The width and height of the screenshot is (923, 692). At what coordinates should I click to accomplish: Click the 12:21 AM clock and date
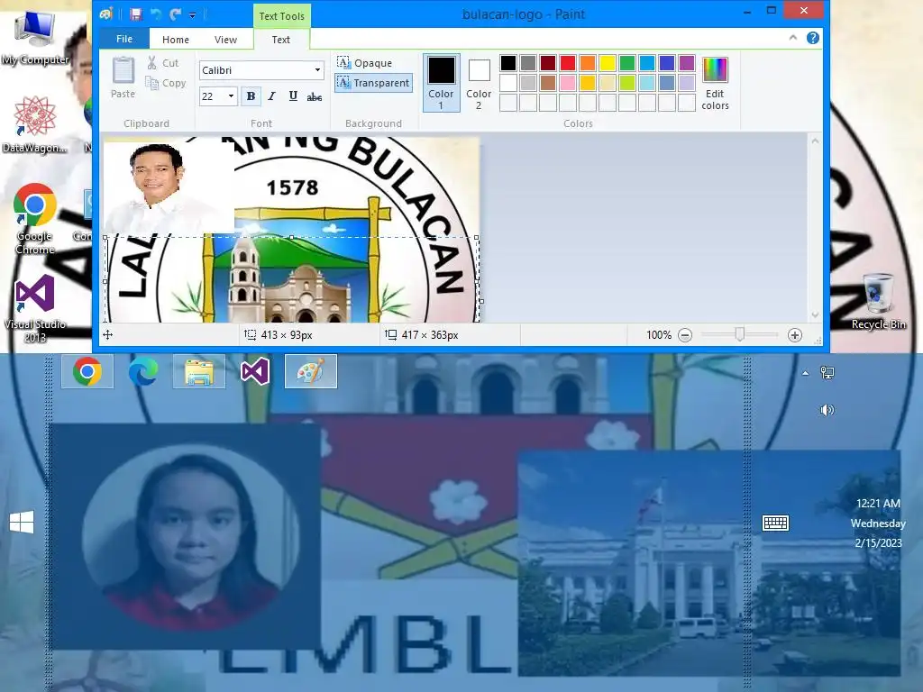pyautogui.click(x=878, y=524)
